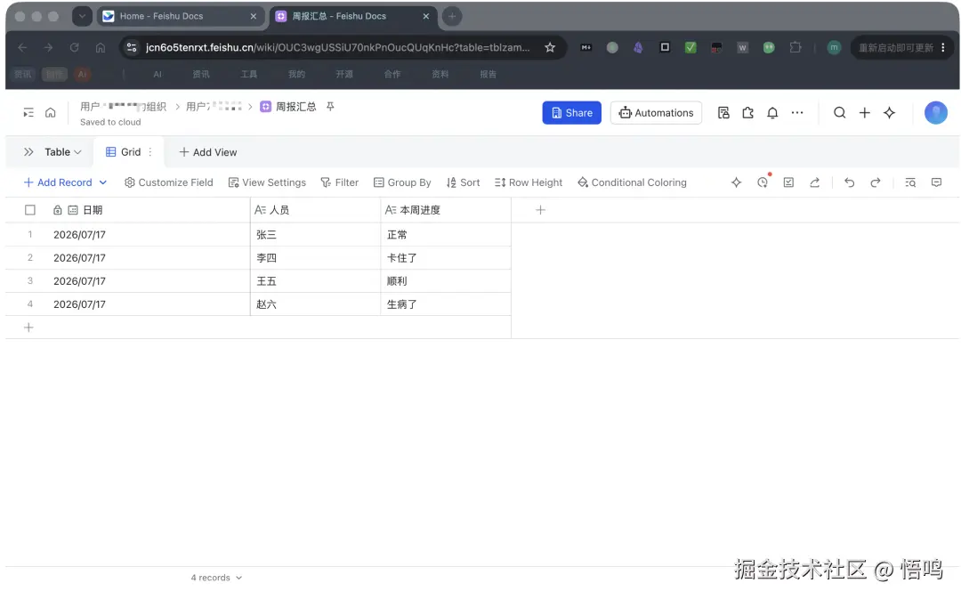961x599 pixels.
Task: Click the AI sparkle icon in toolbar
Action: (736, 182)
